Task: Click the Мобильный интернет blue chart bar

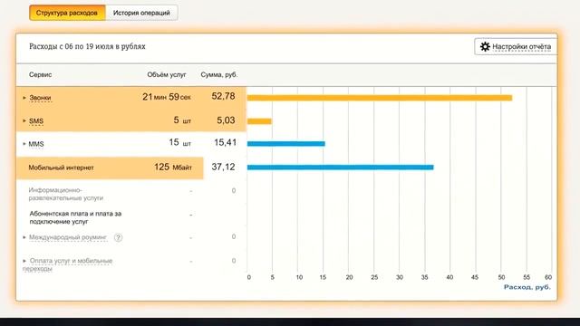Action: [x=341, y=168]
